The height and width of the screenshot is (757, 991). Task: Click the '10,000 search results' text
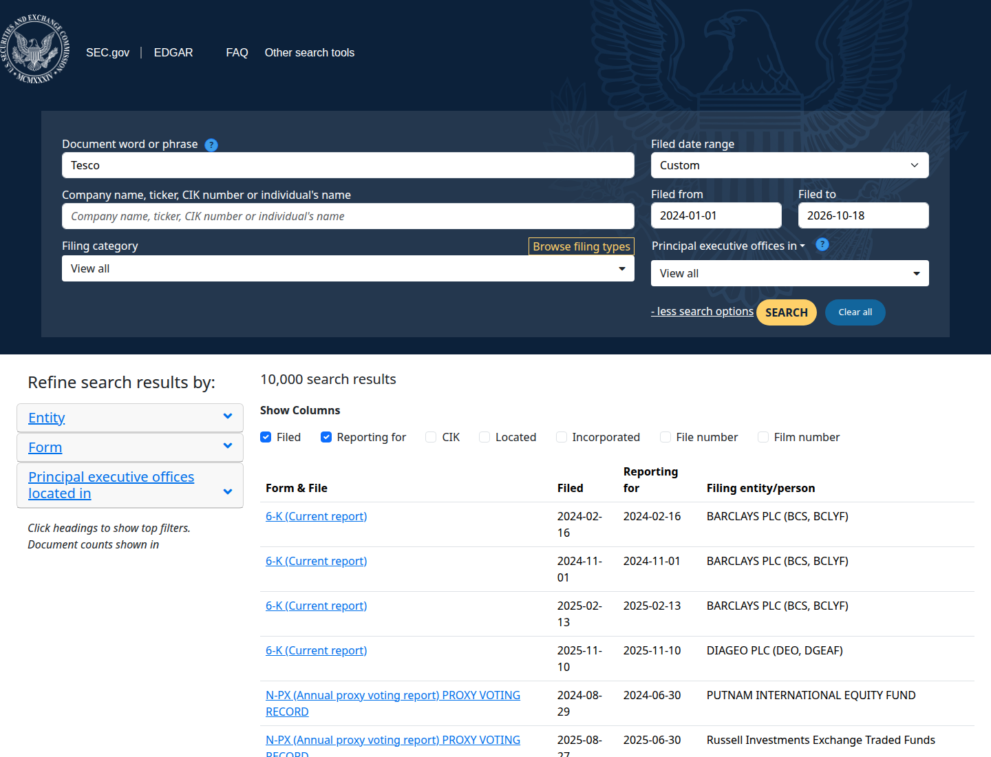328,379
